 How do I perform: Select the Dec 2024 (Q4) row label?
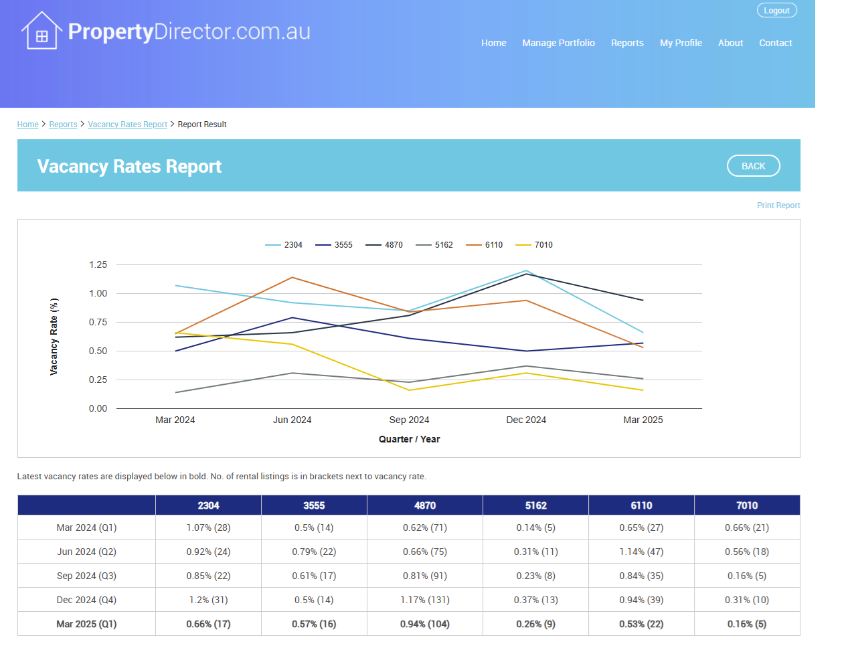pyautogui.click(x=86, y=600)
